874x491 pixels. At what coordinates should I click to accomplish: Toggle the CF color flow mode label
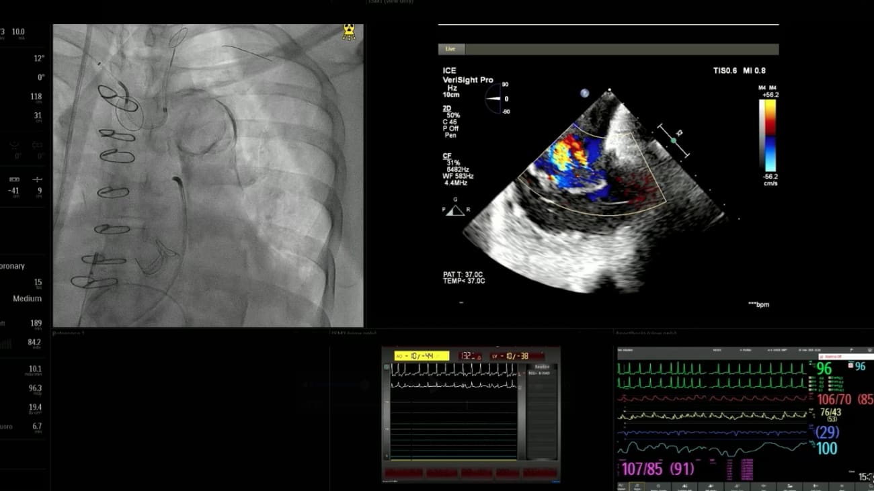(x=446, y=154)
